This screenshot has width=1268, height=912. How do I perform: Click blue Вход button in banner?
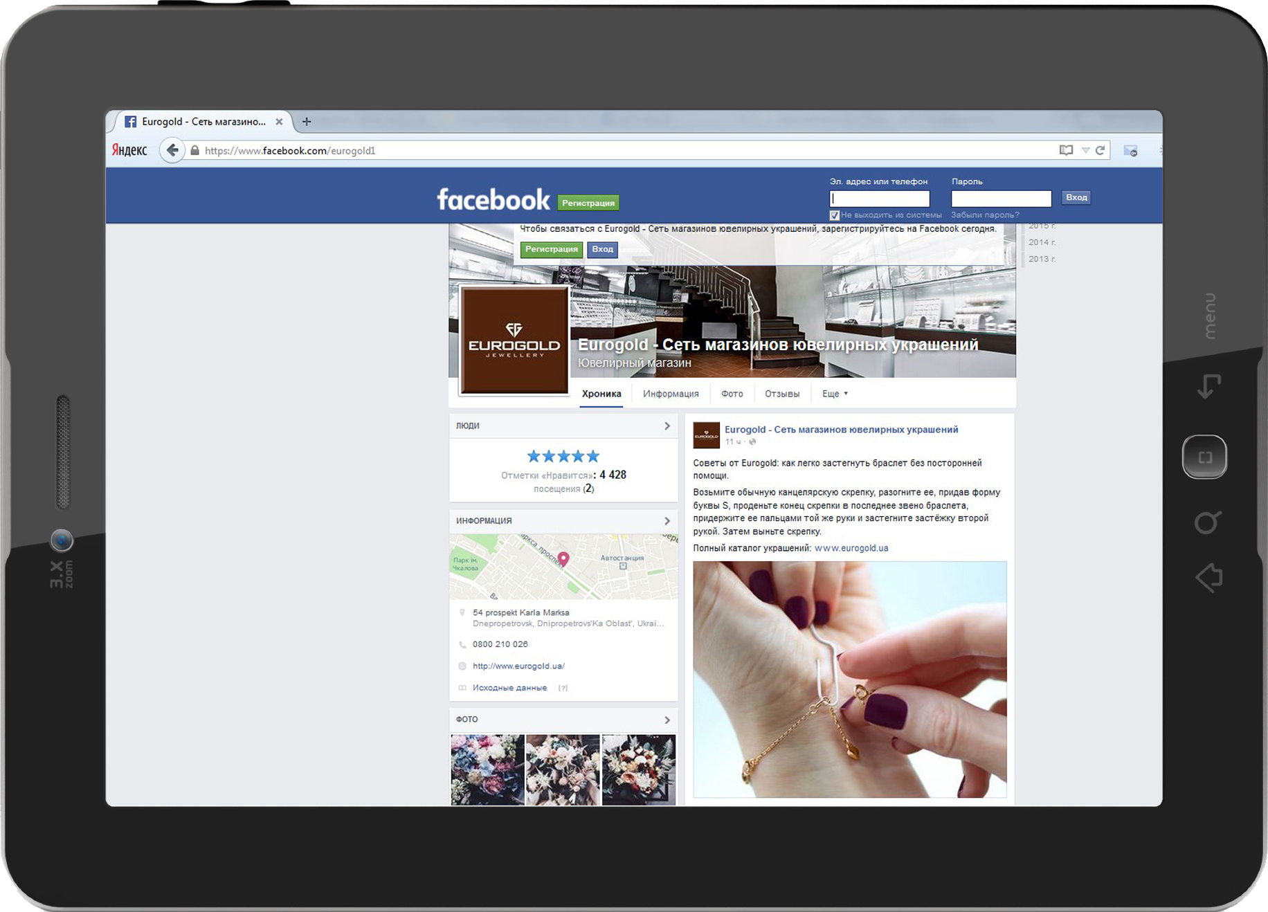602,249
